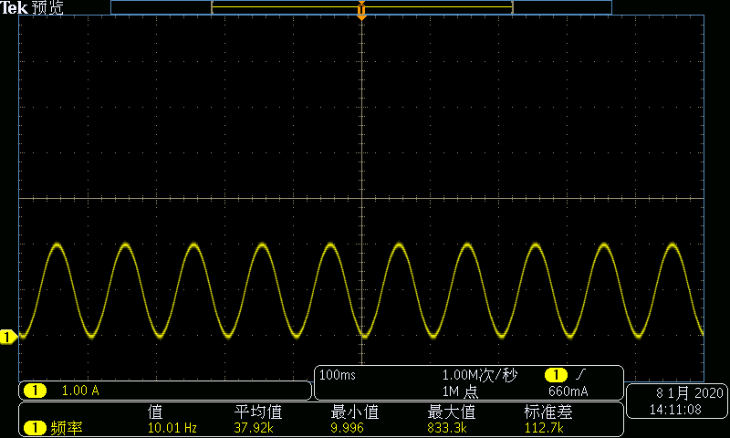Click the 100ms timebase readout
This screenshot has height=438, width=730.
pyautogui.click(x=338, y=375)
